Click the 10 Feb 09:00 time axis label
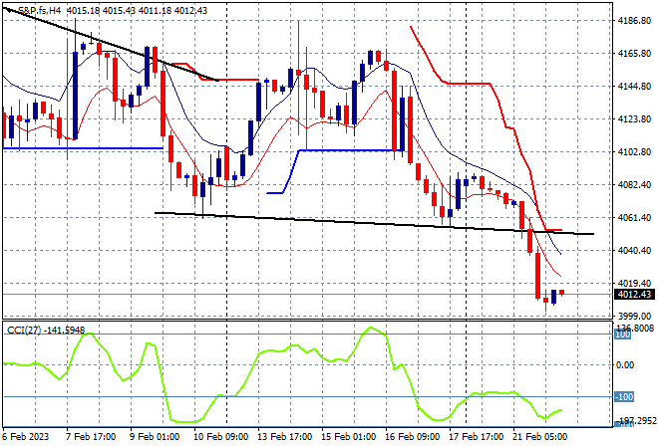The height and width of the screenshot is (448, 658). pos(220,437)
